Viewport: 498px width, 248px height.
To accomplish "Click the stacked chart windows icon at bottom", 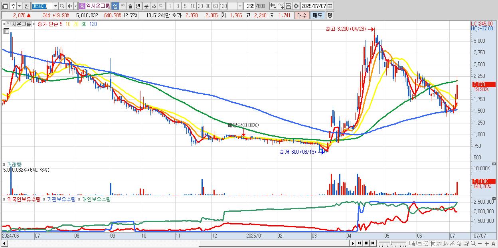I will 466,244.
